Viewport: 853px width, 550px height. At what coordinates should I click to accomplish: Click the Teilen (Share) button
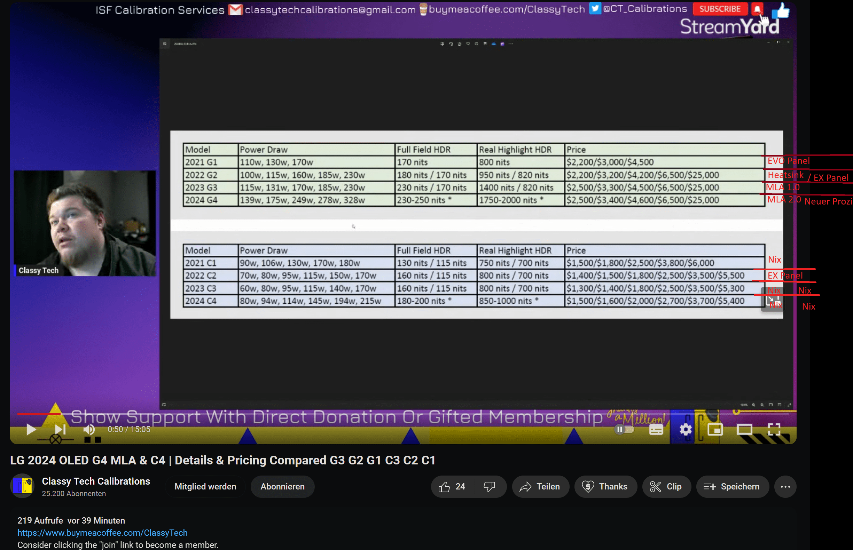click(x=540, y=487)
